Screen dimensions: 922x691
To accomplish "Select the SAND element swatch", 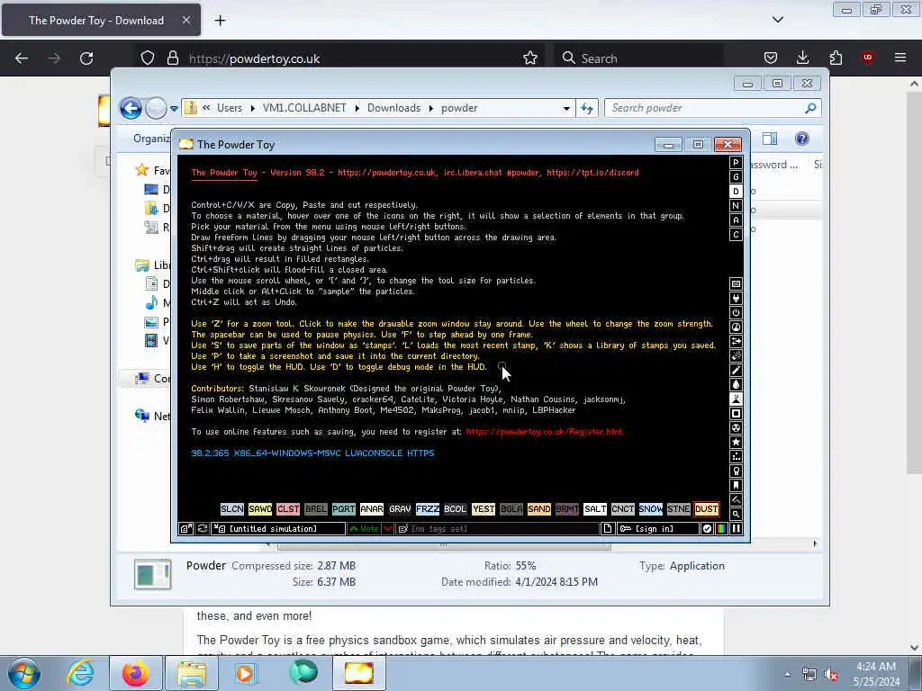I will (538, 509).
